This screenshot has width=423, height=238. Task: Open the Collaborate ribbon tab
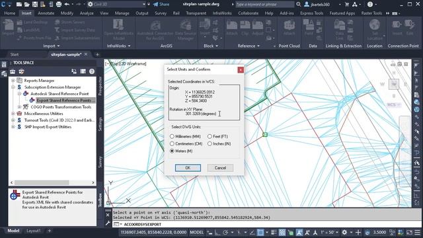tap(249, 13)
